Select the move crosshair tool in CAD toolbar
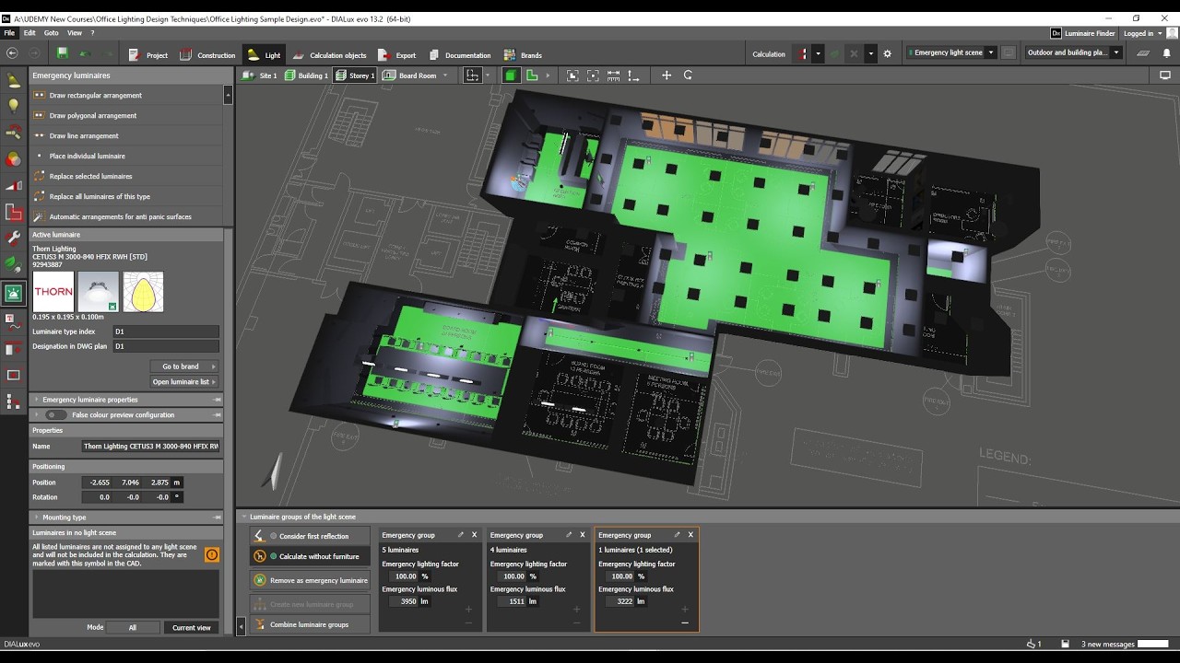The image size is (1180, 663). tap(667, 76)
